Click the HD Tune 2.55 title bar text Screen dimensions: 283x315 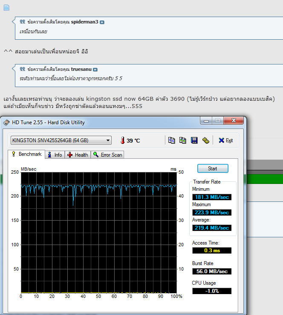tap(48, 122)
